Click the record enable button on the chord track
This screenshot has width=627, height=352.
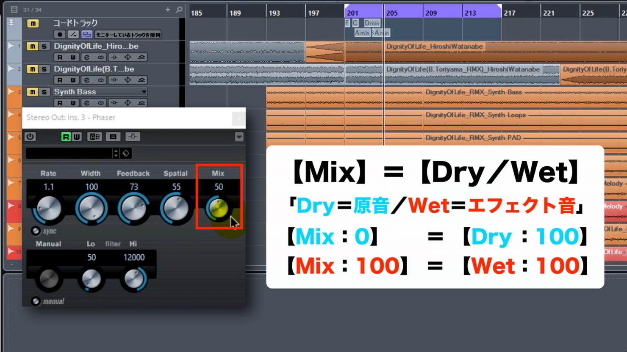60,34
